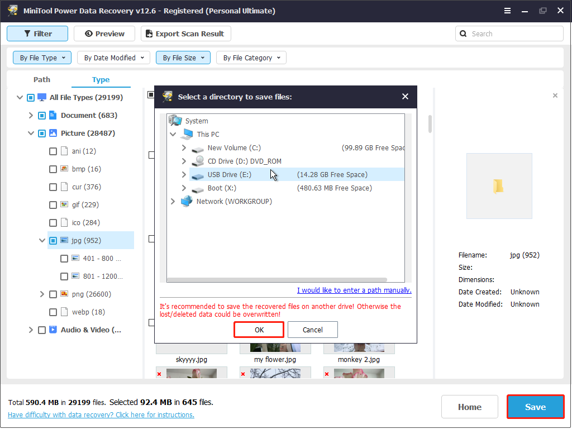
Task: Select the webp (18) tree row
Action: pos(88,312)
